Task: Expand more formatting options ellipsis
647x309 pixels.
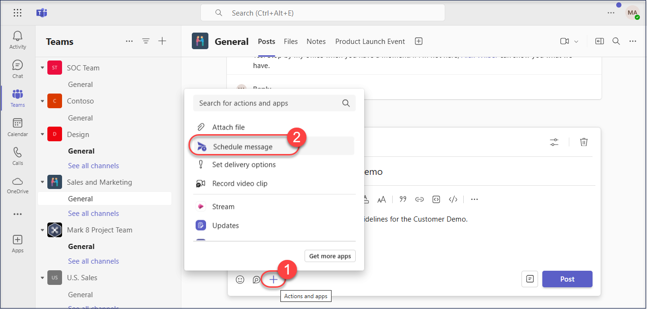Action: 475,199
